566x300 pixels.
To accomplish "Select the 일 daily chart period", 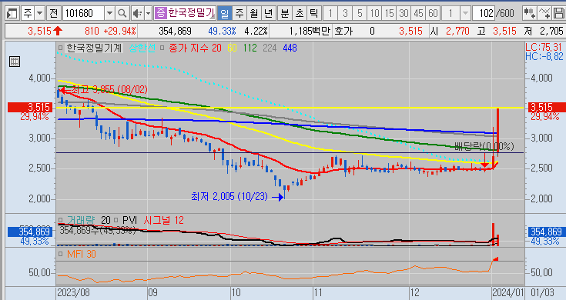I will click(x=225, y=14).
